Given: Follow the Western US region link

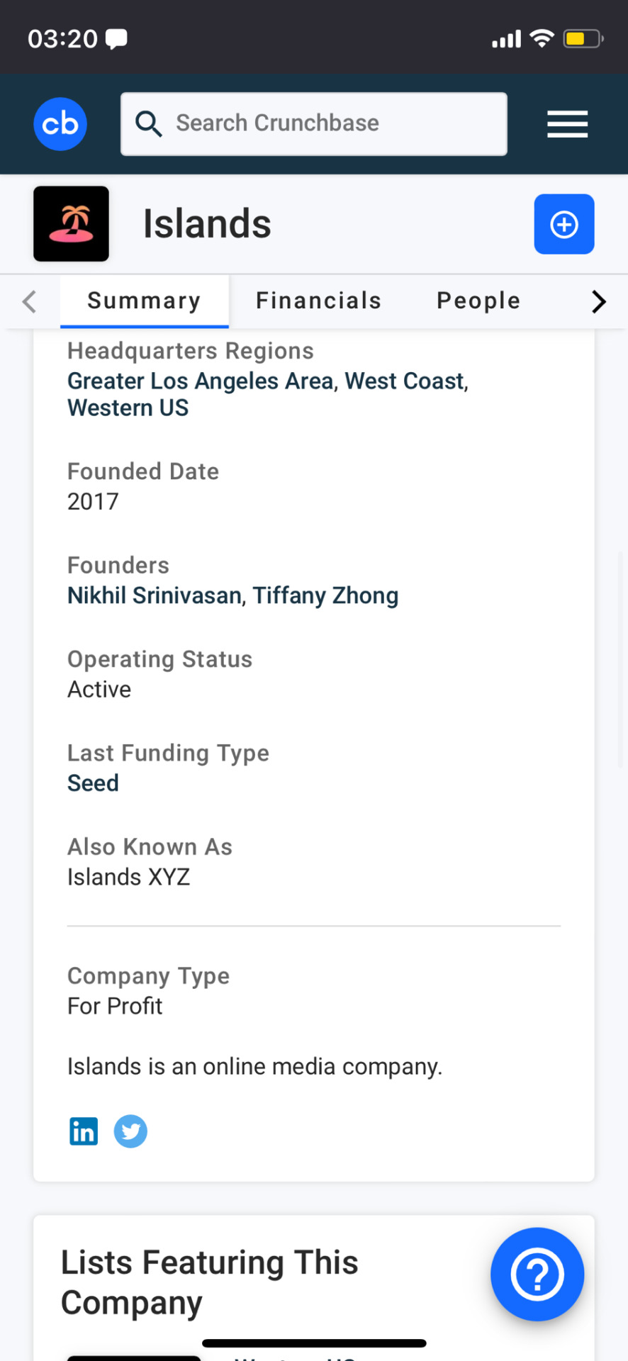Looking at the screenshot, I should tap(128, 408).
